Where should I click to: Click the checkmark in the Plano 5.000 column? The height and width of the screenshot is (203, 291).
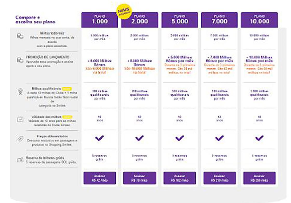[x=179, y=138]
